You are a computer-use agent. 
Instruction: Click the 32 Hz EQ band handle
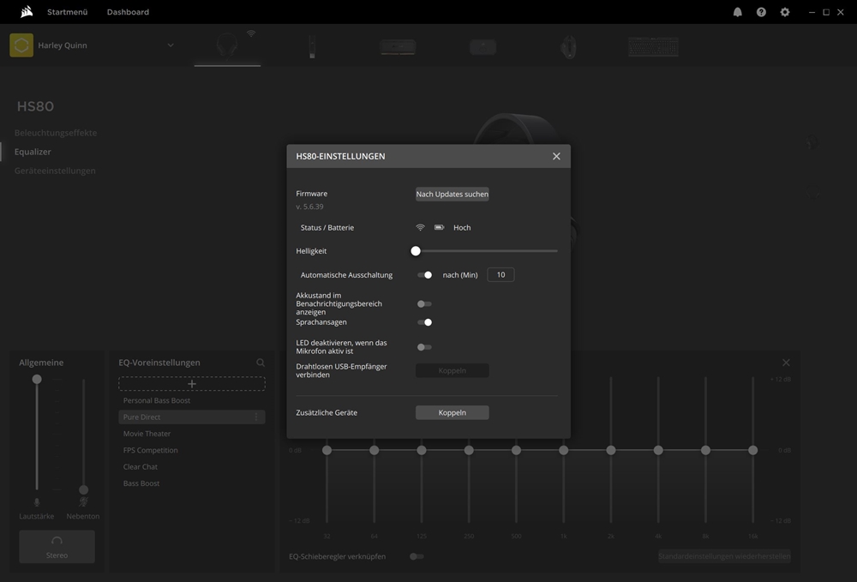[327, 450]
